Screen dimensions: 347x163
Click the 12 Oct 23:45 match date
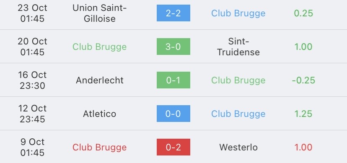(x=32, y=114)
